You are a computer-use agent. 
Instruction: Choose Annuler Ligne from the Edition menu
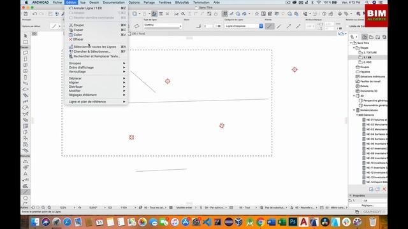click(x=96, y=8)
